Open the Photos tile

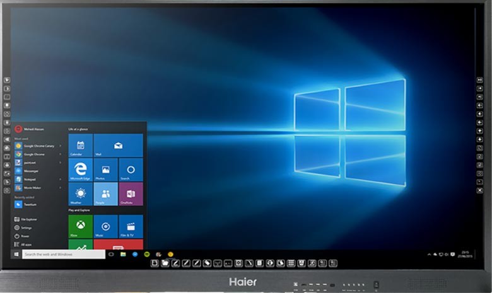105,169
